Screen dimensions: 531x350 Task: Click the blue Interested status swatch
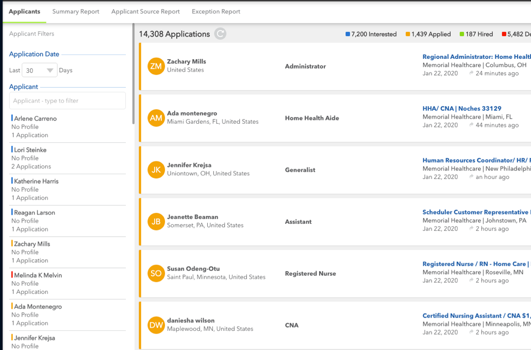pyautogui.click(x=347, y=34)
